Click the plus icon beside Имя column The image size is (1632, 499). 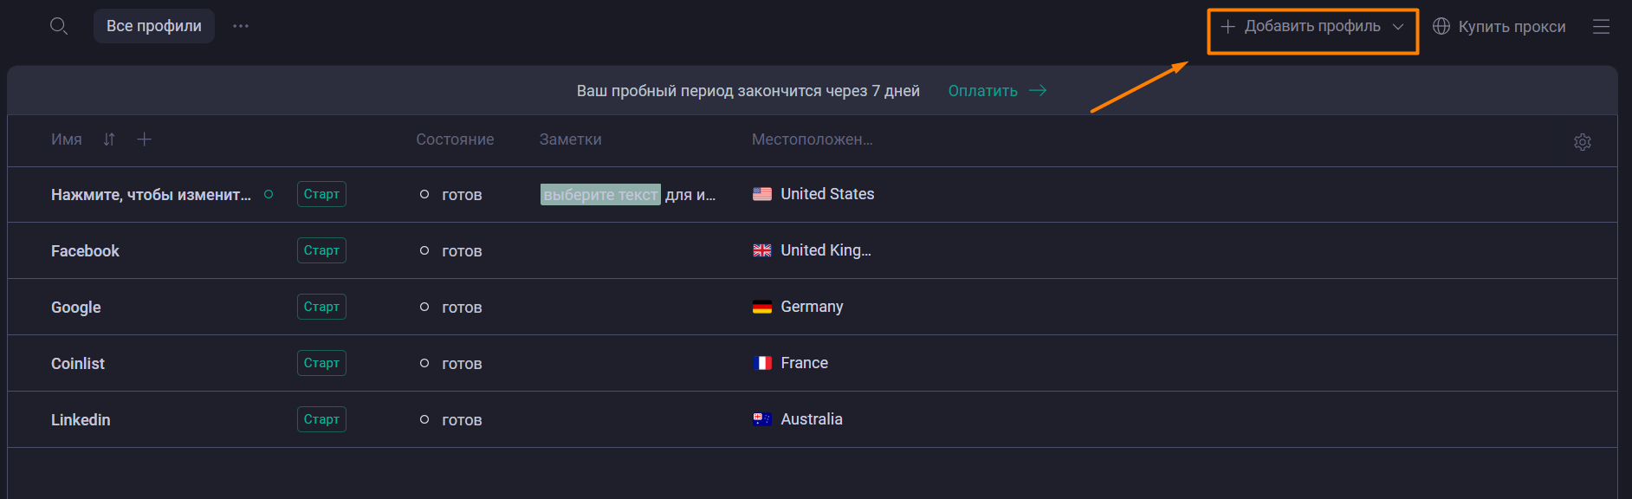click(145, 139)
